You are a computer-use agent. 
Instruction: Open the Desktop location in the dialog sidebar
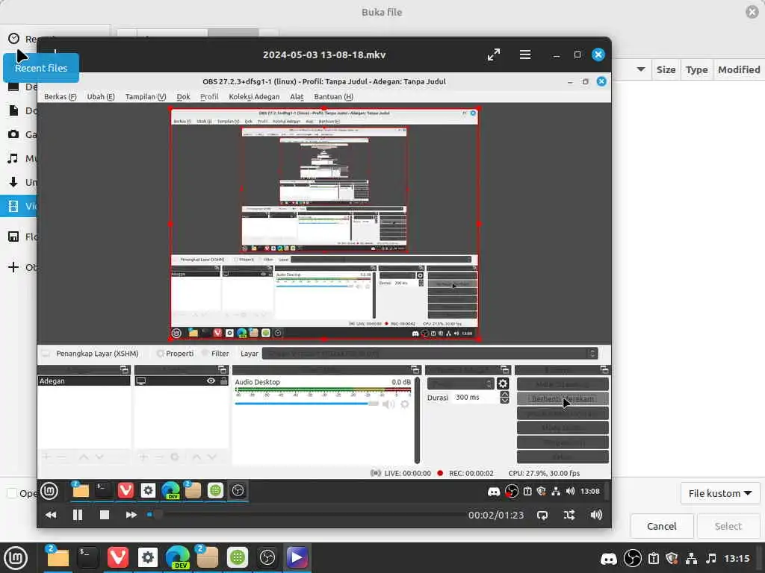coord(22,87)
